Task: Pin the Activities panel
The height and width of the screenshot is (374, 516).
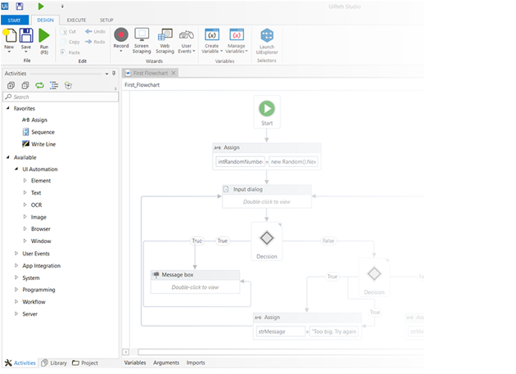Action: [114, 74]
